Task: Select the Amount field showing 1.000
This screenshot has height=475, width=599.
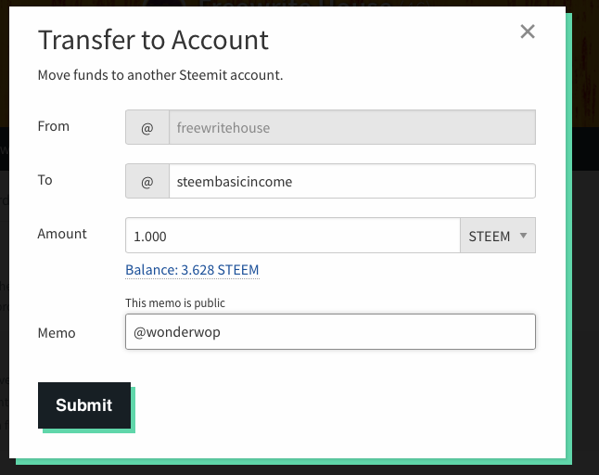Action: click(x=293, y=236)
